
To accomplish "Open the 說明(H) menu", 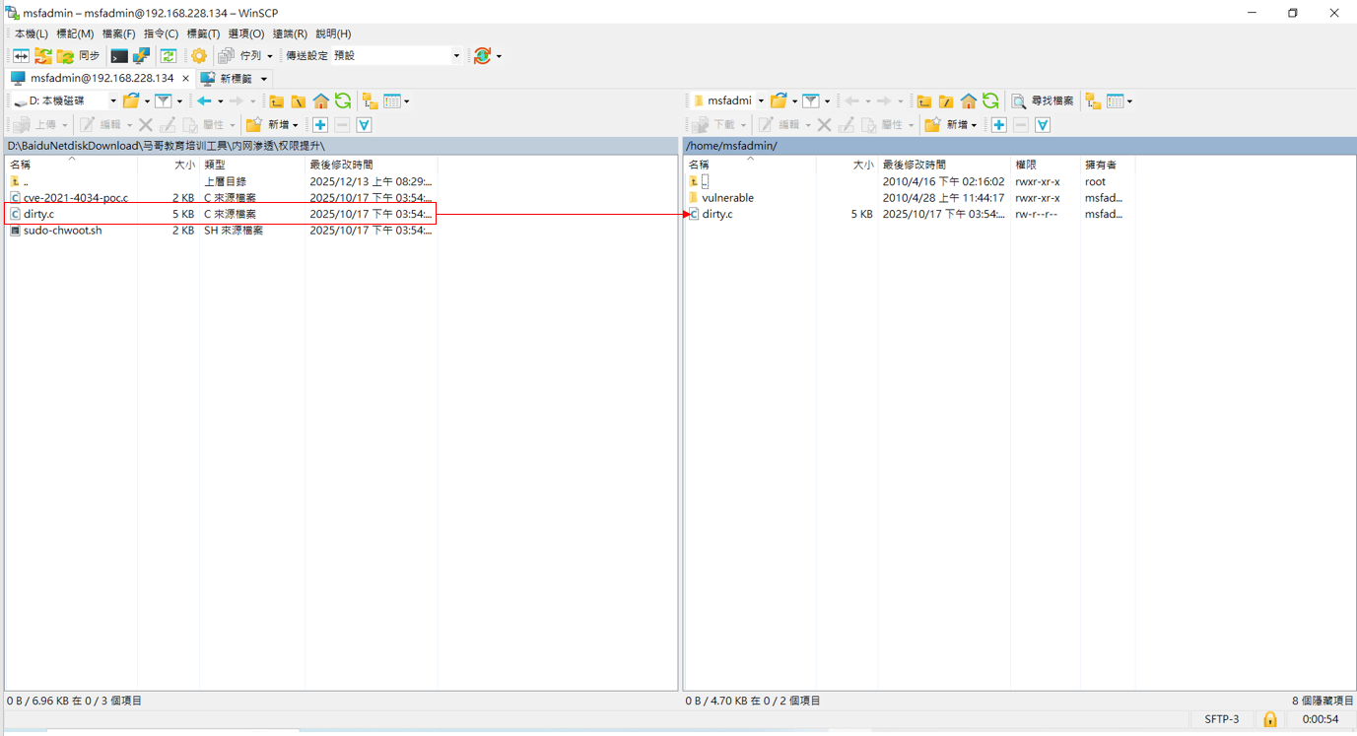I will coord(333,33).
